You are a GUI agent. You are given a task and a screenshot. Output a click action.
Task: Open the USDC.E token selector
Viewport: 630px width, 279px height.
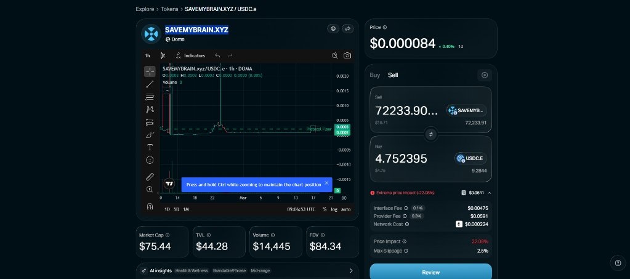pos(470,158)
